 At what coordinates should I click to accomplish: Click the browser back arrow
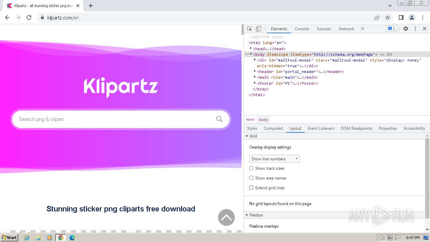[7, 17]
